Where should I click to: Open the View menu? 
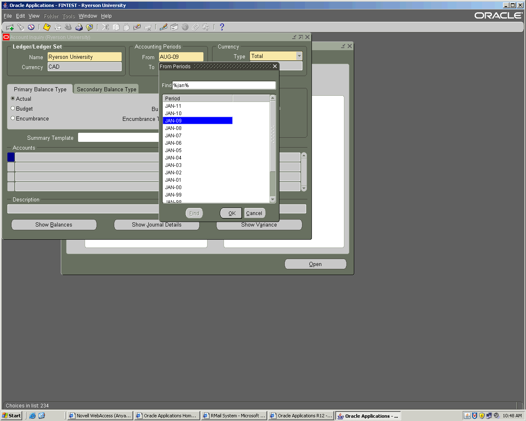coord(34,16)
